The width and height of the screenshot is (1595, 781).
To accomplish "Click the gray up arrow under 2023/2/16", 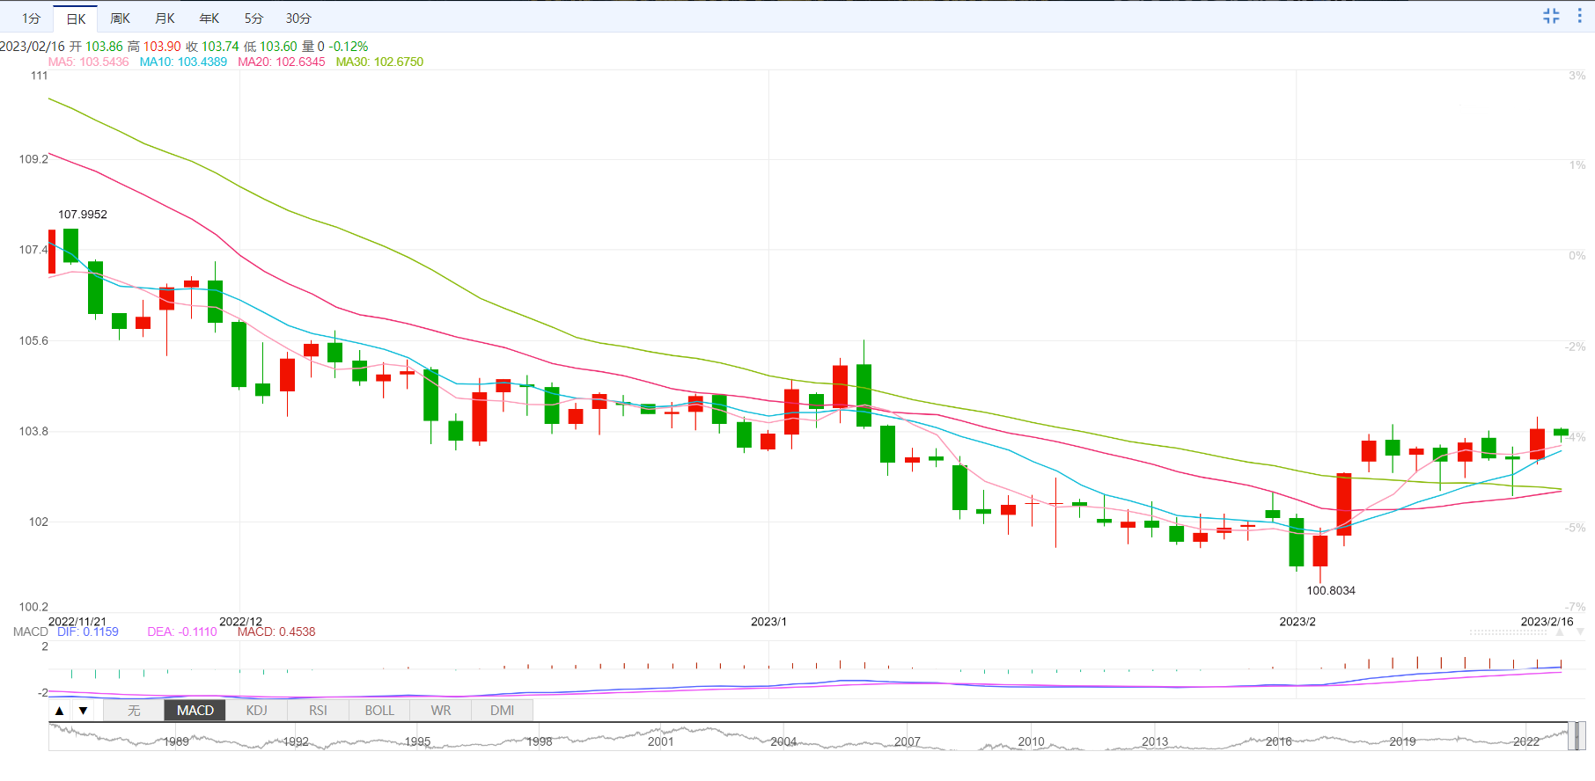I will point(1560,632).
